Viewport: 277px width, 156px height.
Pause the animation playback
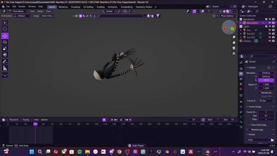click(x=121, y=120)
